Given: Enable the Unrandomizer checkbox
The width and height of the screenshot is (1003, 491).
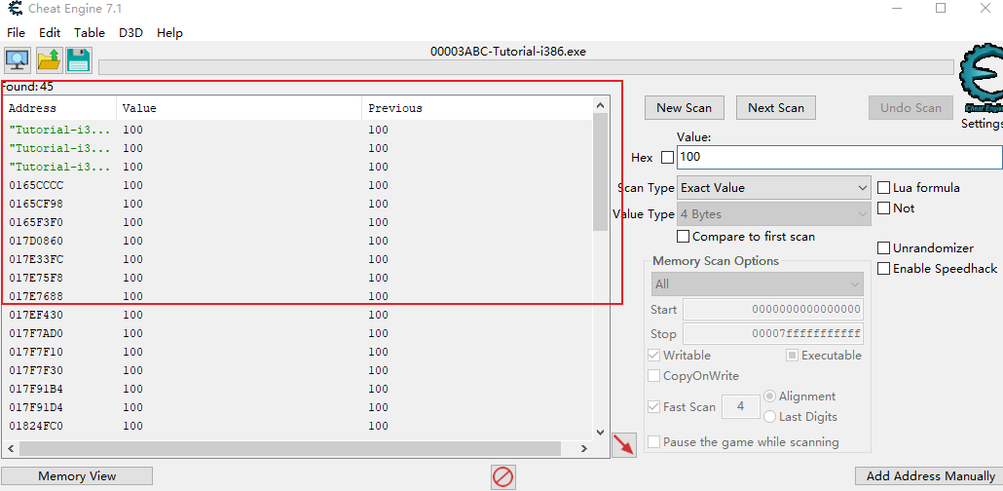Looking at the screenshot, I should pos(883,247).
